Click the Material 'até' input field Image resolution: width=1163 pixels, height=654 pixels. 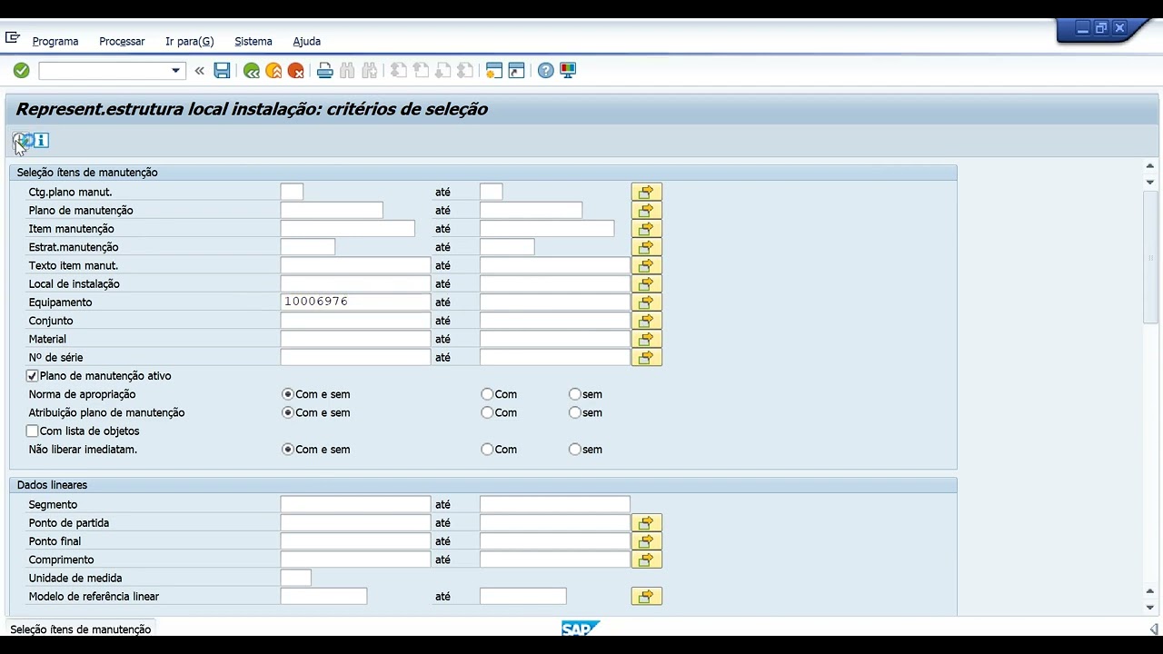(555, 339)
